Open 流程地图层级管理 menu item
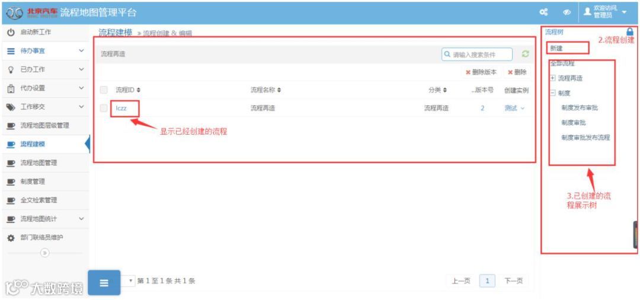Screen dimensions: 640x300 click(45, 126)
